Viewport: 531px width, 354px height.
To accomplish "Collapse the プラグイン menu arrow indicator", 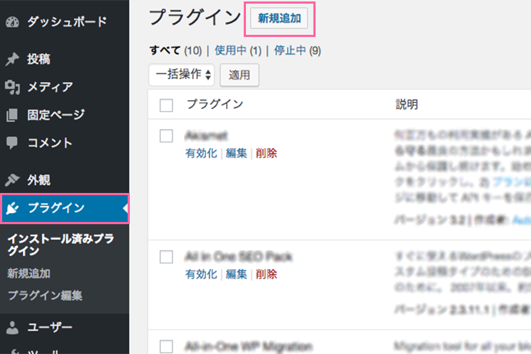I will click(125, 208).
